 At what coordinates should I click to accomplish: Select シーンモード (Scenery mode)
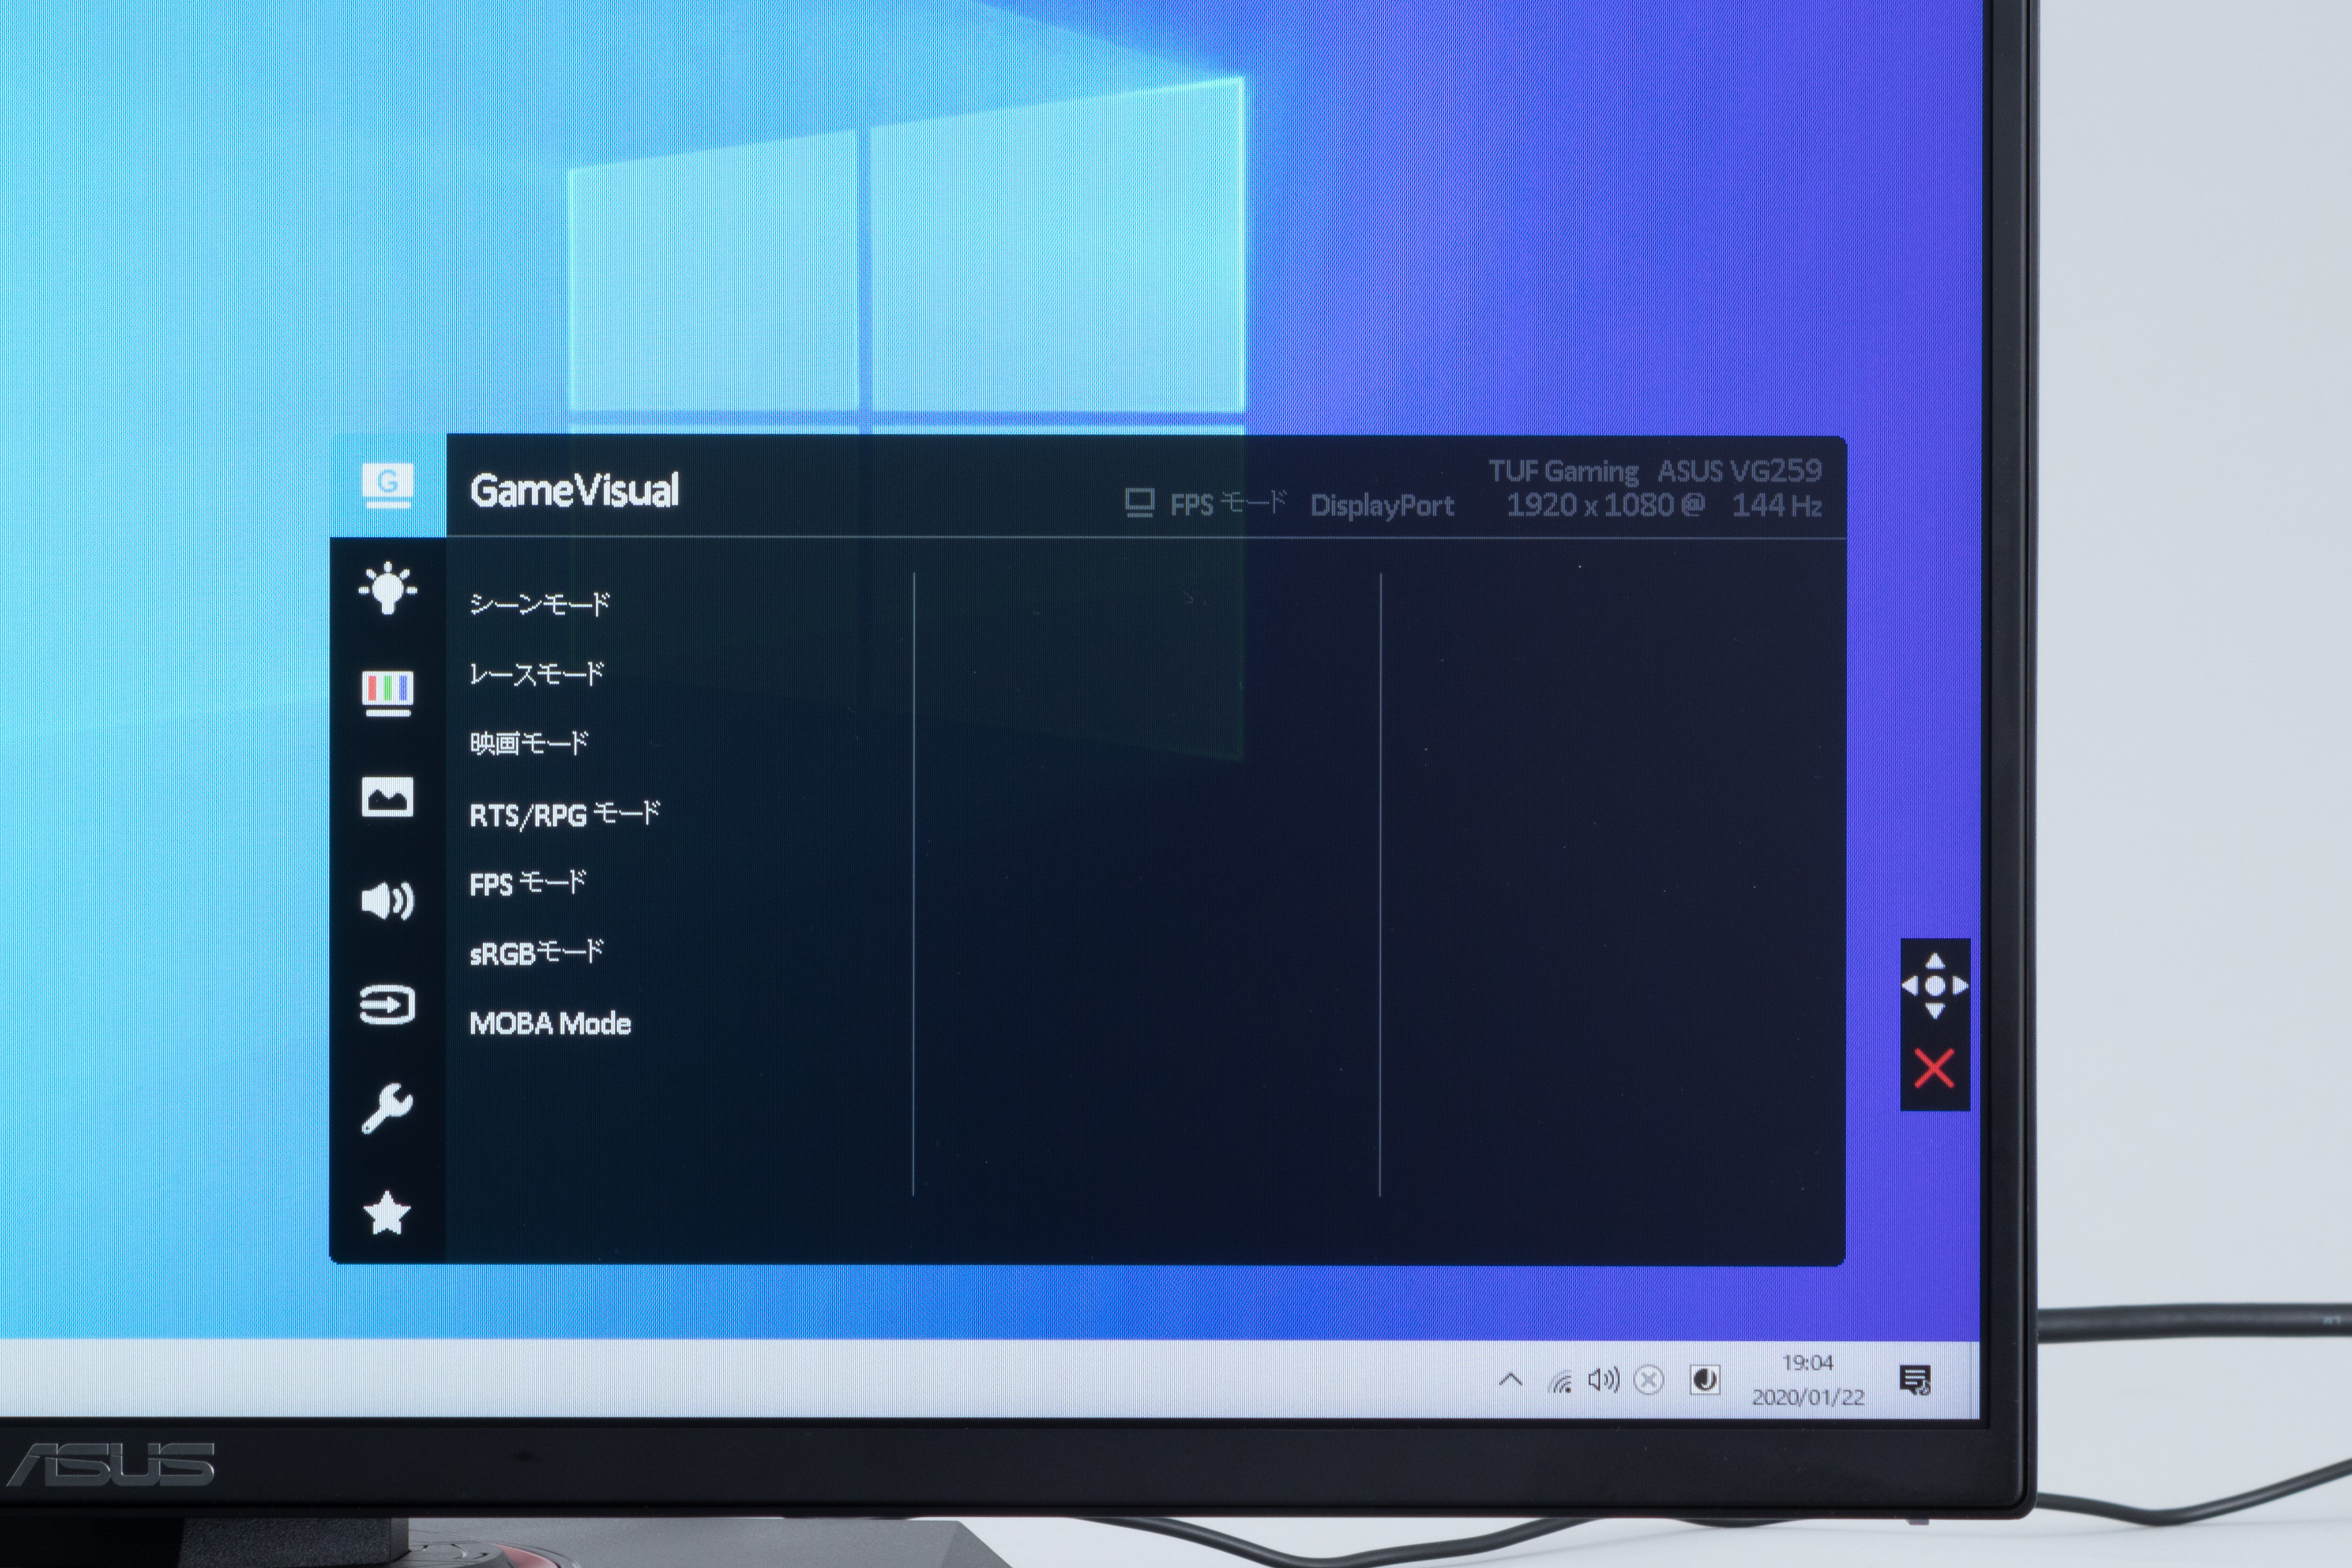(539, 604)
